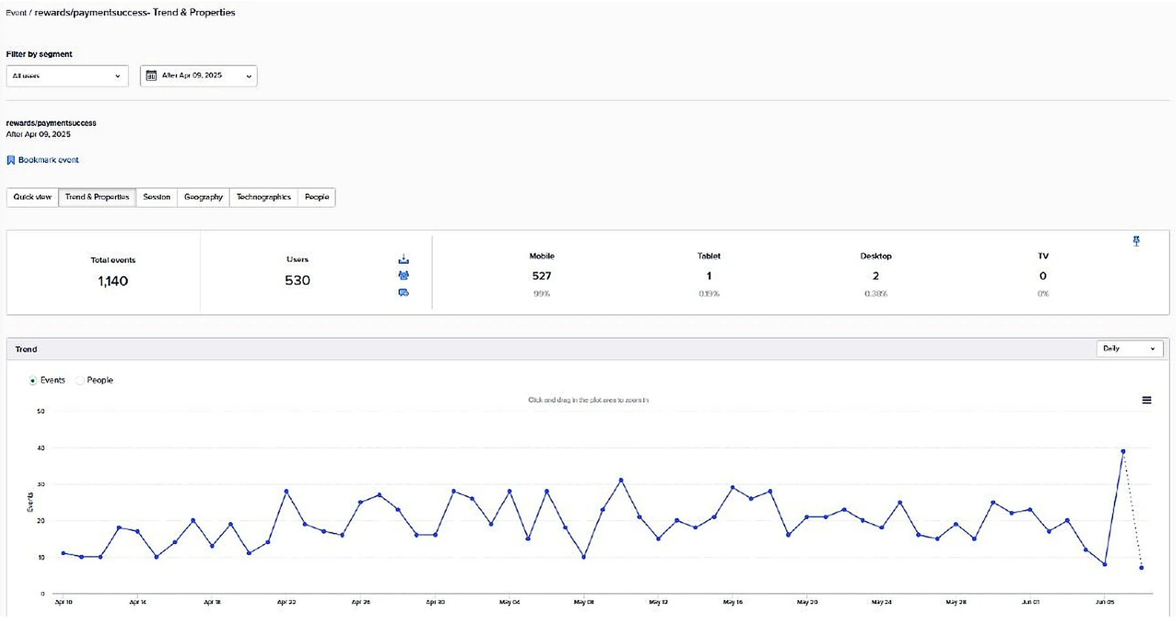The height and width of the screenshot is (621, 1176).
Task: Go to the Geography tab
Action: coord(203,197)
